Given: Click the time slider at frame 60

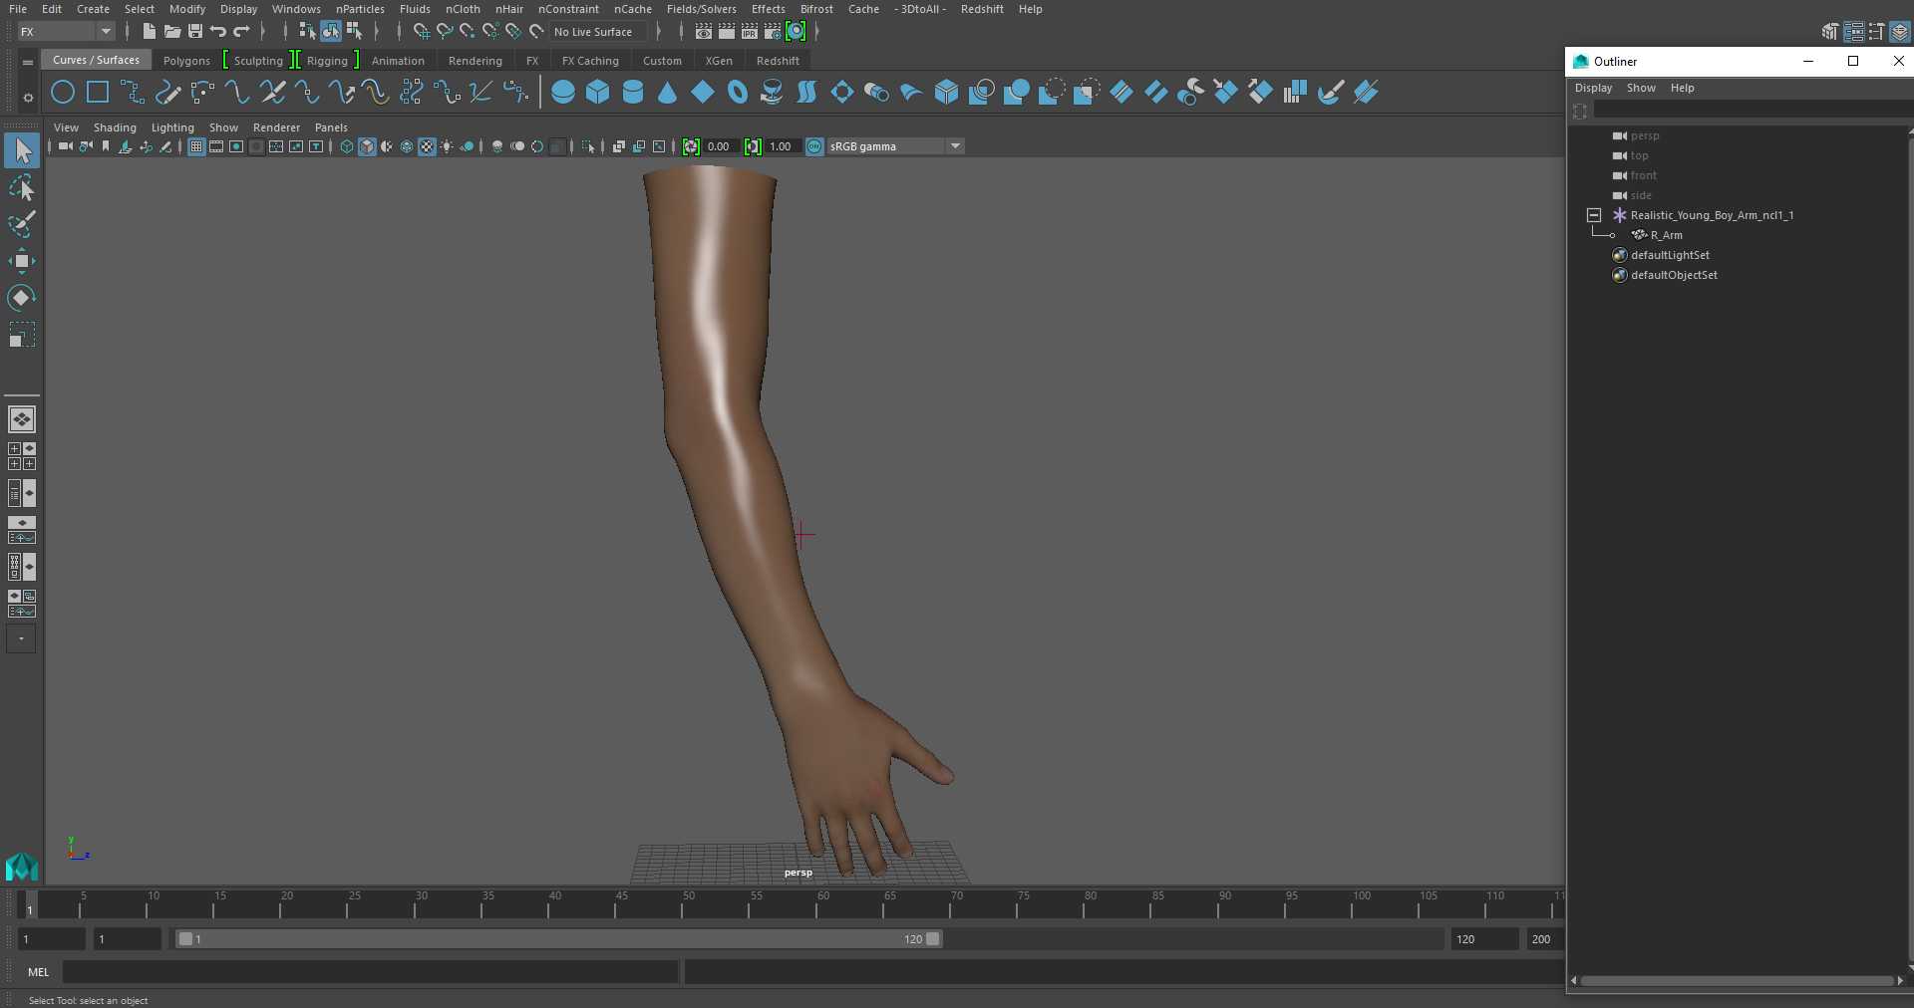Looking at the screenshot, I should click(817, 904).
